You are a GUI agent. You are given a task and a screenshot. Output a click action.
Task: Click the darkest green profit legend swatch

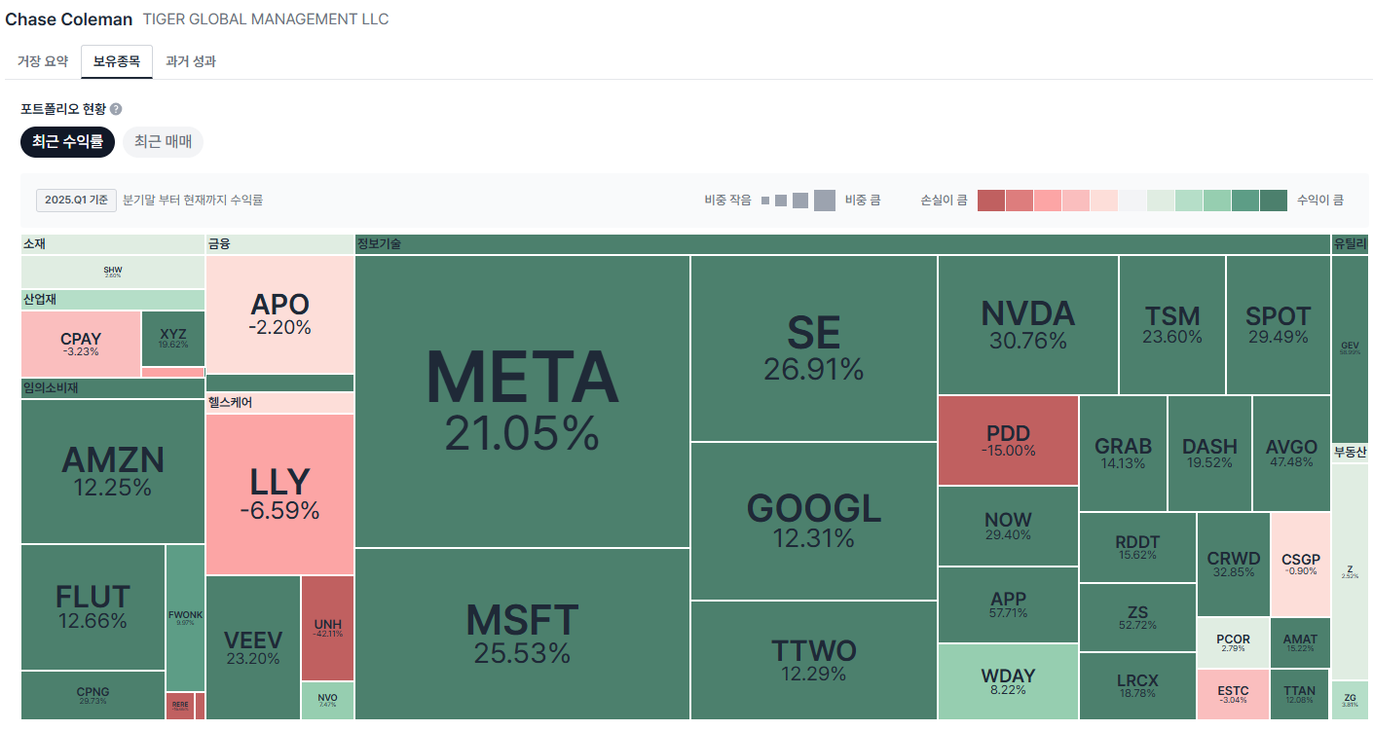[1274, 201]
